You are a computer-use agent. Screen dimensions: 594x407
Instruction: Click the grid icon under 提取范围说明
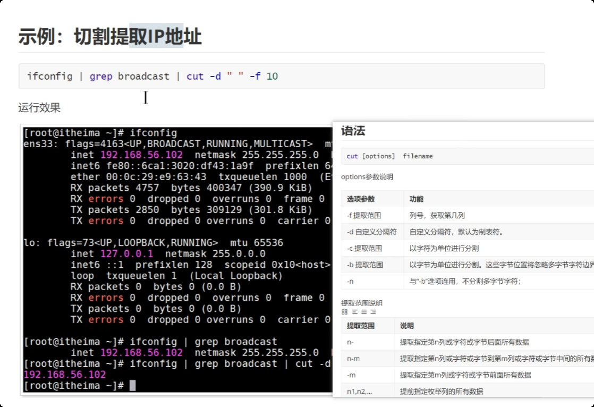[345, 311]
